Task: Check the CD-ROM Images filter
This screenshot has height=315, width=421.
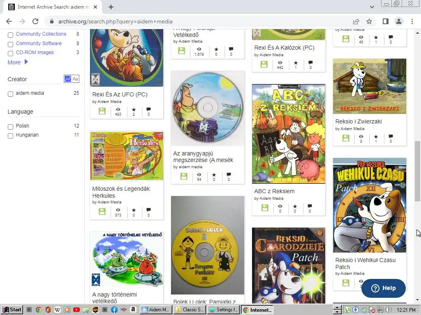Action: click(x=10, y=53)
